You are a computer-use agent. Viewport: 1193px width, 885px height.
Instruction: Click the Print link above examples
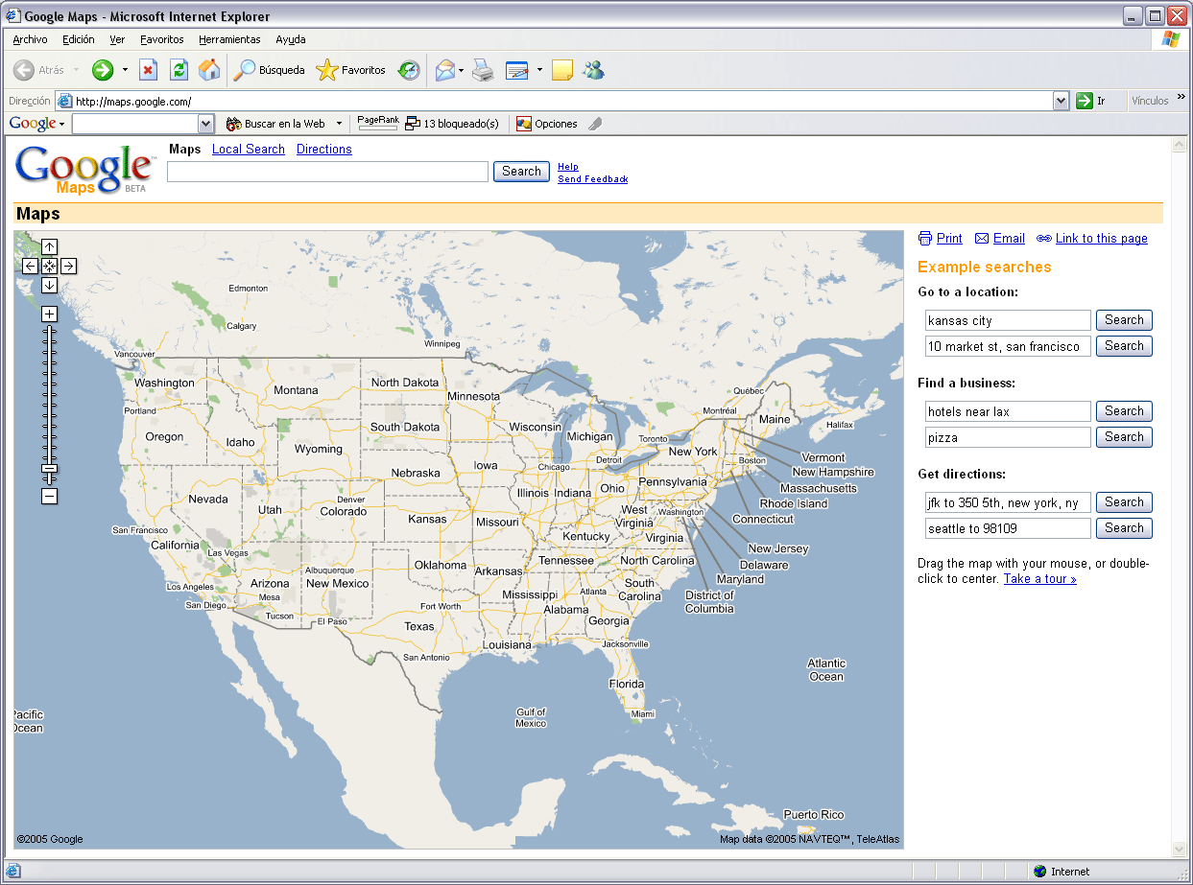pos(949,238)
